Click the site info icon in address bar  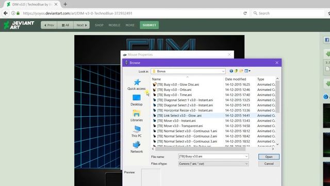(x=13, y=13)
